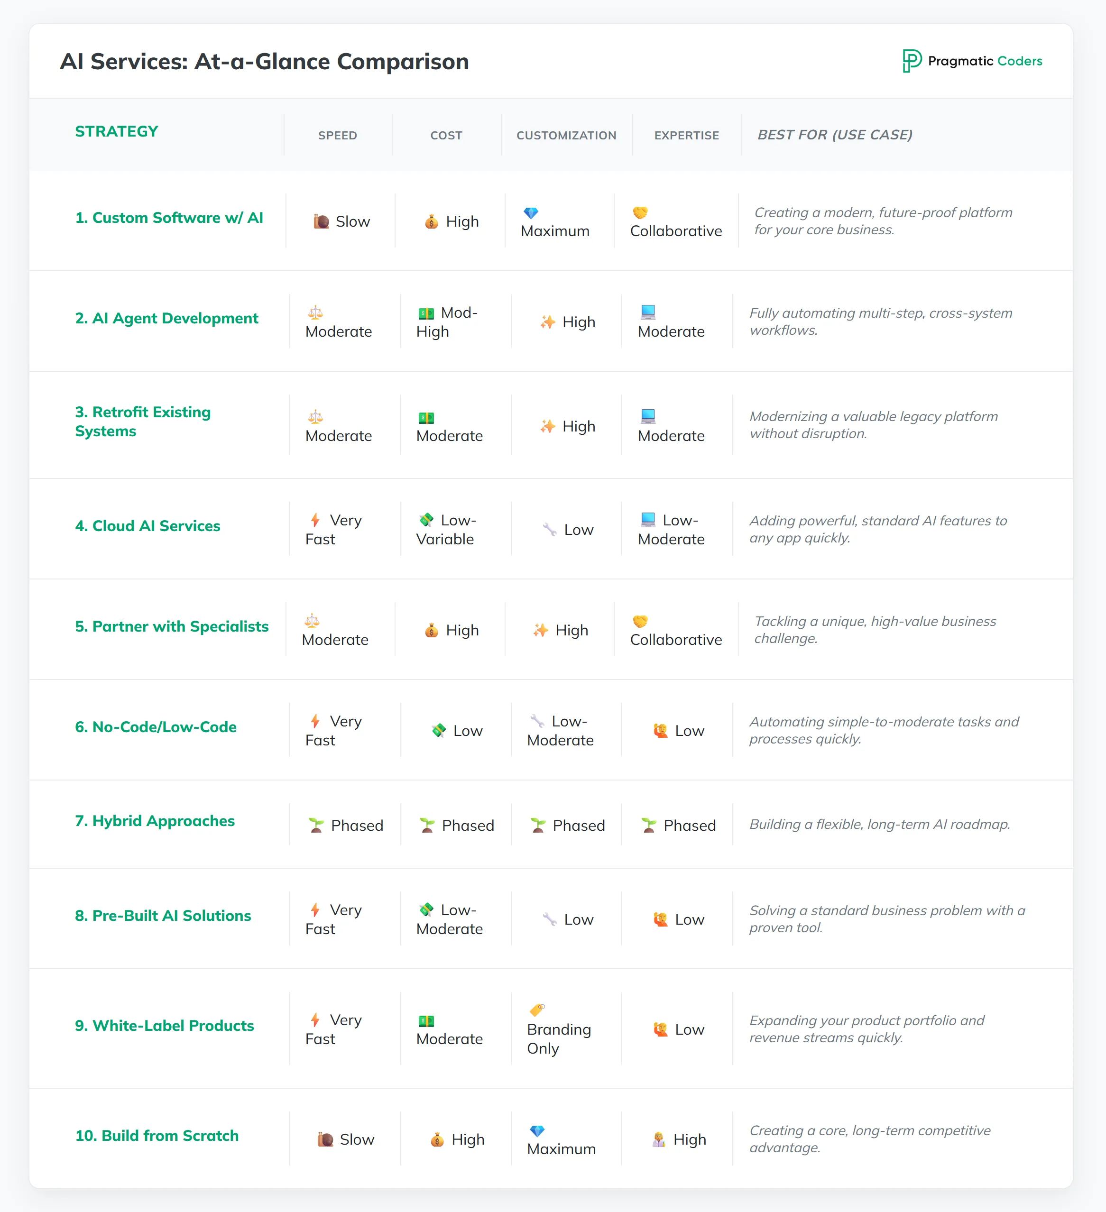Click the CUSTOMIZATION column header

click(566, 135)
